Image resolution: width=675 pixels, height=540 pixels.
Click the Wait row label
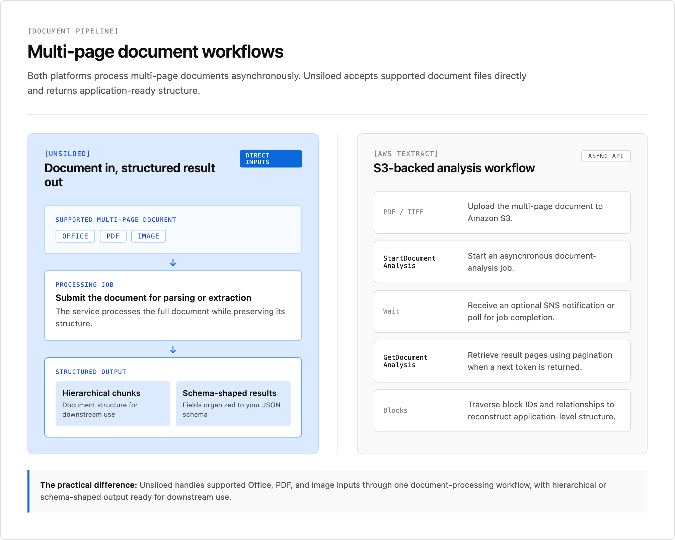(391, 311)
